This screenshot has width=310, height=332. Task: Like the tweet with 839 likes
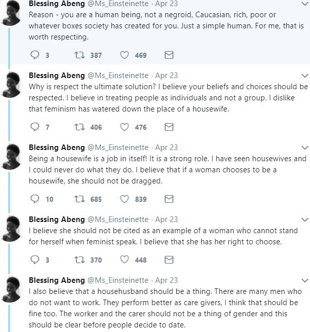pos(125,199)
